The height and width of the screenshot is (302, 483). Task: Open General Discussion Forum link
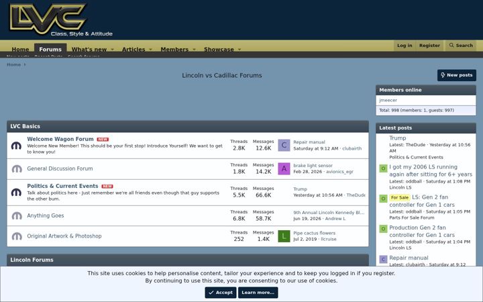[x=60, y=168]
